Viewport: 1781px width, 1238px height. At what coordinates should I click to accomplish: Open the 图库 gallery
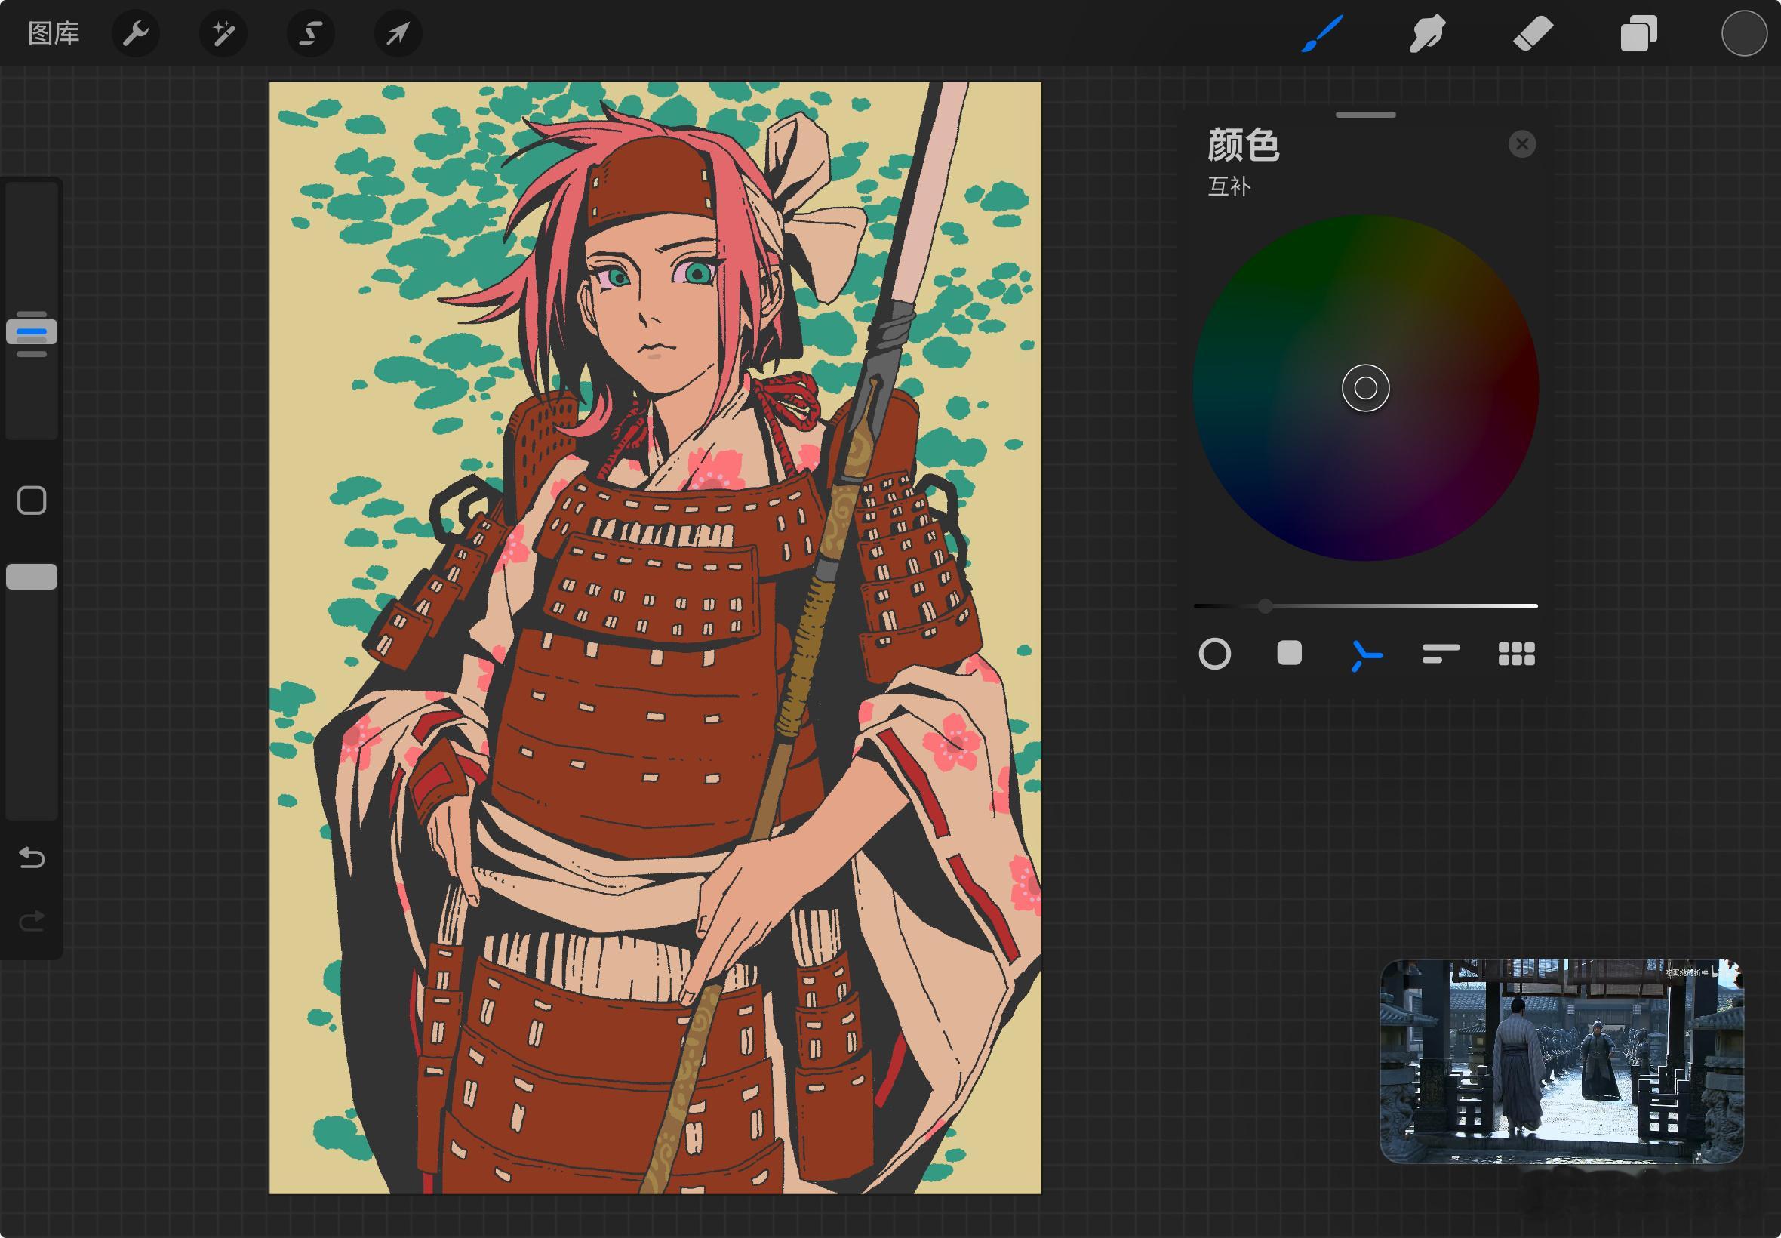[54, 33]
